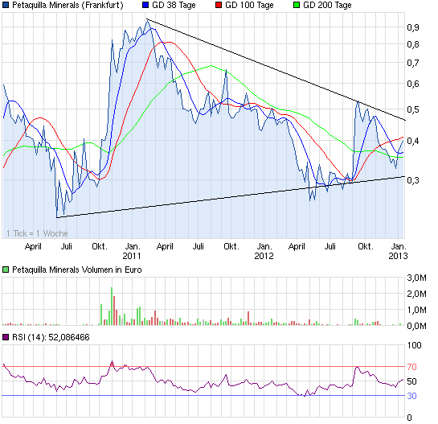438x424 pixels.
Task: Click the 'Jan. 2011' x-axis label
Action: coord(132,251)
